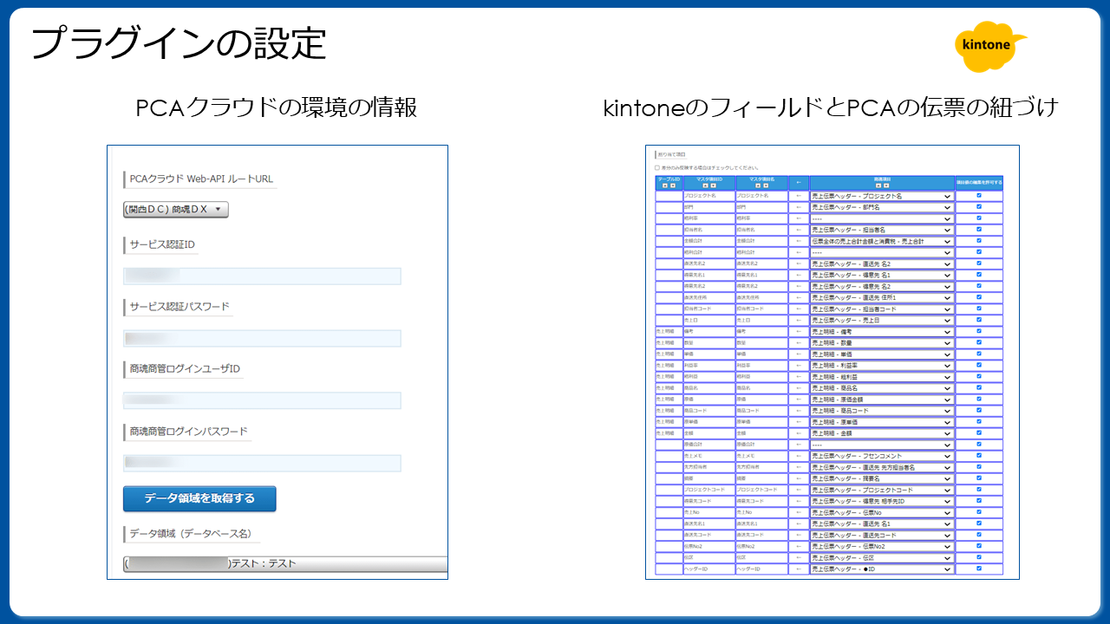
Task: Focus the 商魂商管ログインユーザID input field
Action: coord(262,400)
